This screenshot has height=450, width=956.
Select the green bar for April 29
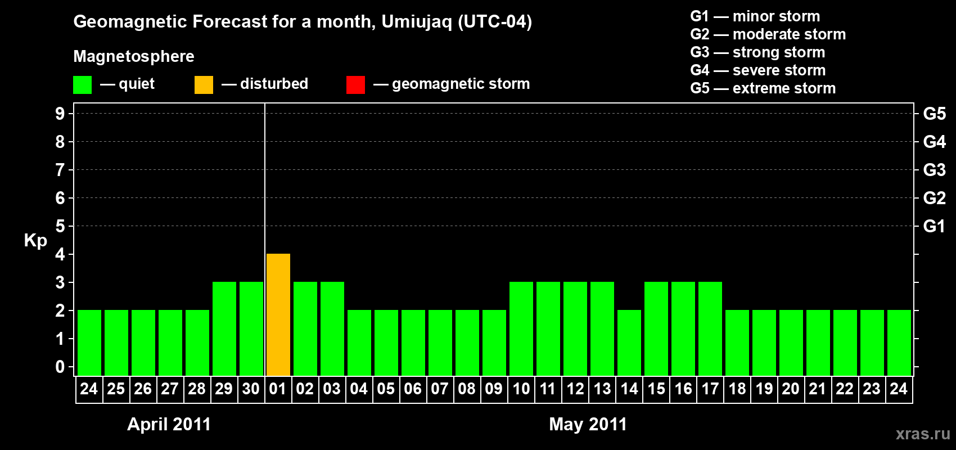[224, 328]
